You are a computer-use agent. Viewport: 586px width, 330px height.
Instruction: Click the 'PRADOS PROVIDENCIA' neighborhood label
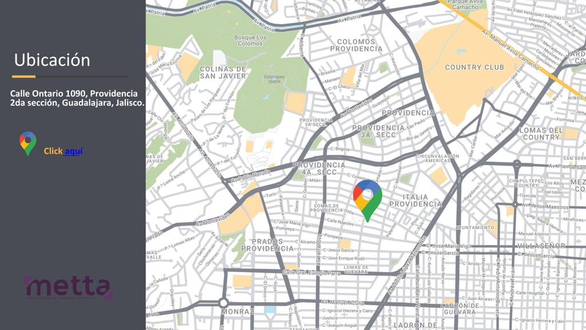point(267,245)
